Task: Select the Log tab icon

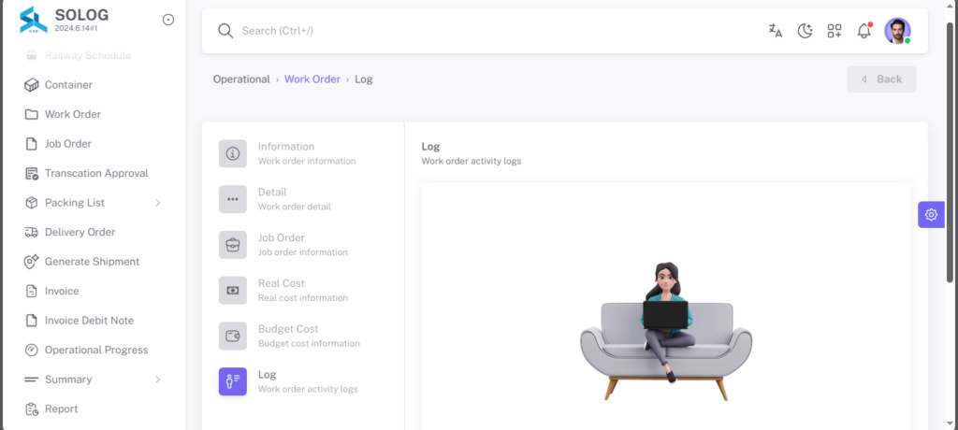Action: point(233,381)
